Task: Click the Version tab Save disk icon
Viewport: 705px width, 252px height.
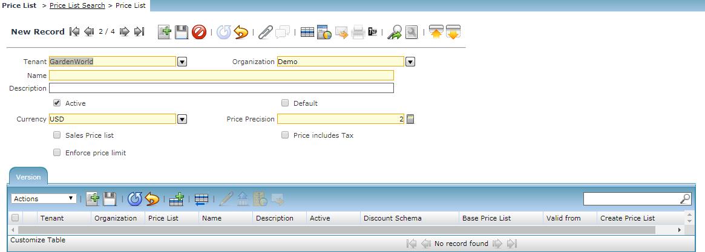Action: point(110,199)
